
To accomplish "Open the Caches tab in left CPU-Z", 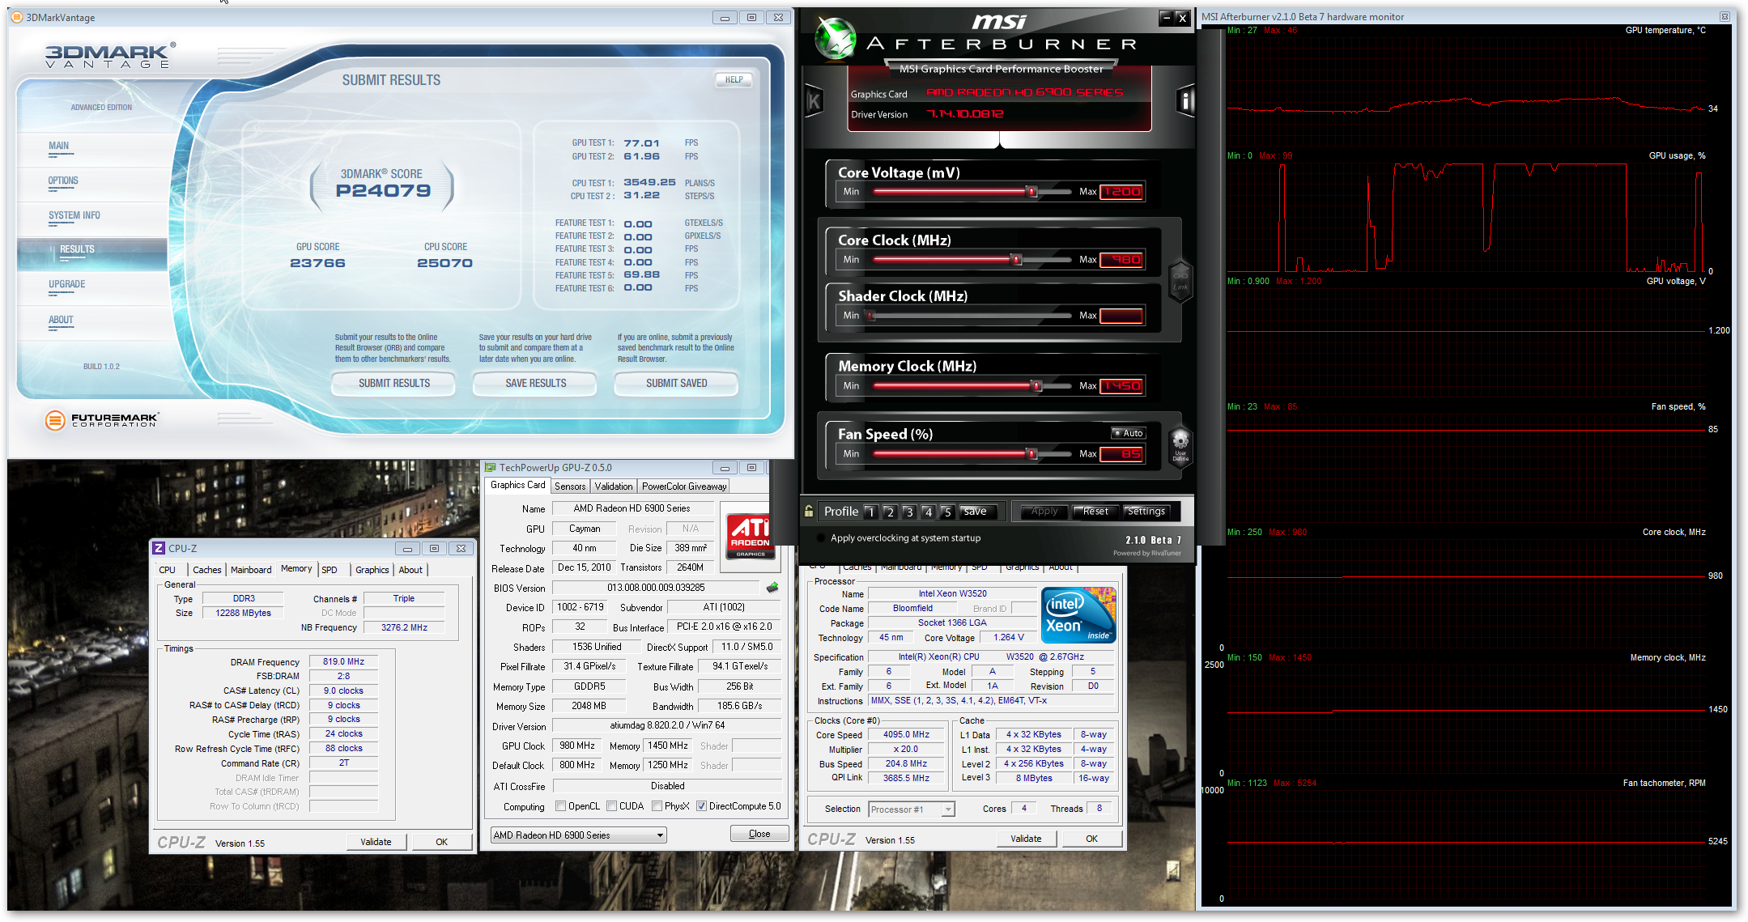I will tap(206, 570).
